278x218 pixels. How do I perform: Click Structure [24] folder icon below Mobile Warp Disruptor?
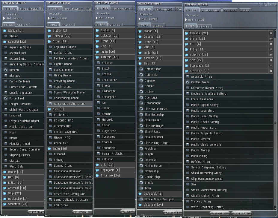pyautogui.click(x=140, y=205)
